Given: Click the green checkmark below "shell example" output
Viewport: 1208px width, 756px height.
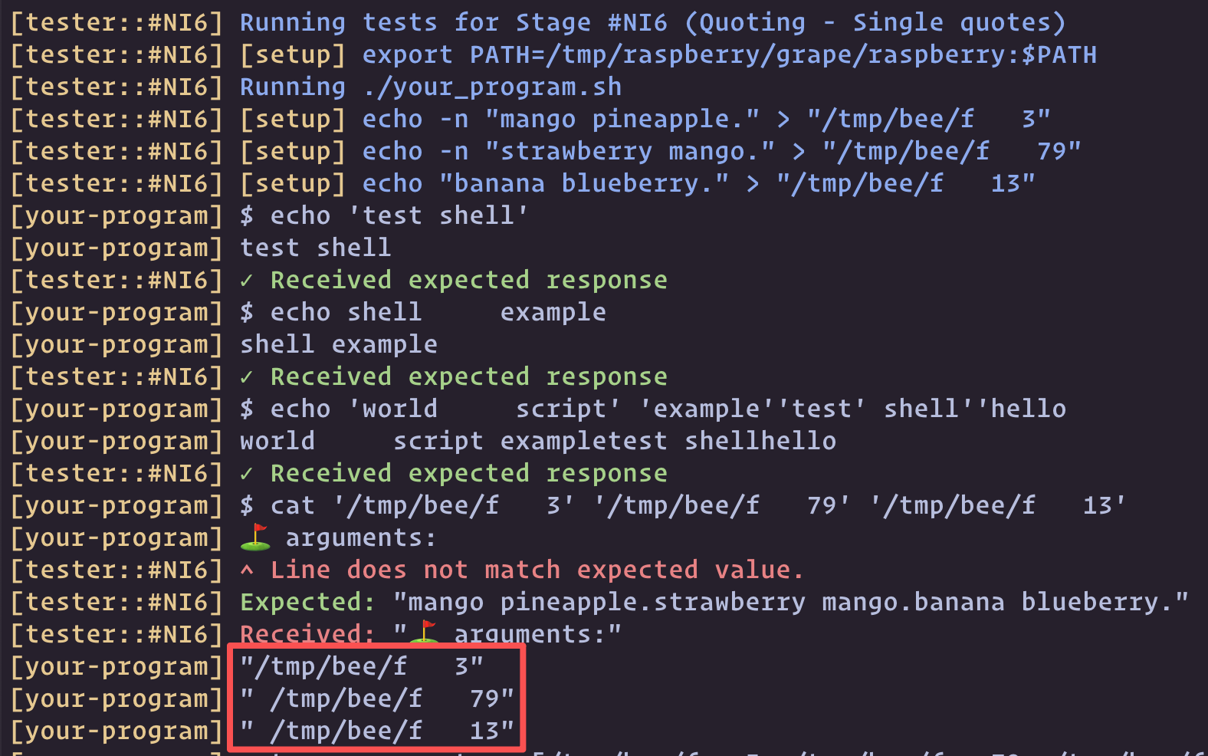Looking at the screenshot, I should coord(246,377).
